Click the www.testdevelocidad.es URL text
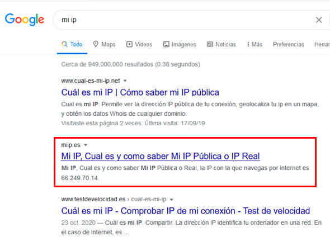 (93, 199)
